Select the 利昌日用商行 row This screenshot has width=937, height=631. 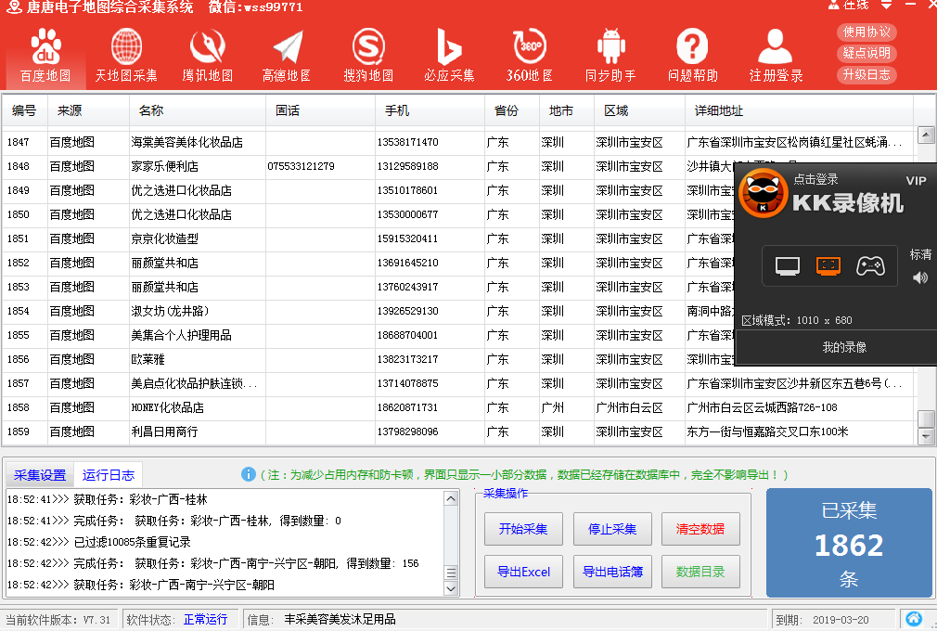pyautogui.click(x=457, y=431)
